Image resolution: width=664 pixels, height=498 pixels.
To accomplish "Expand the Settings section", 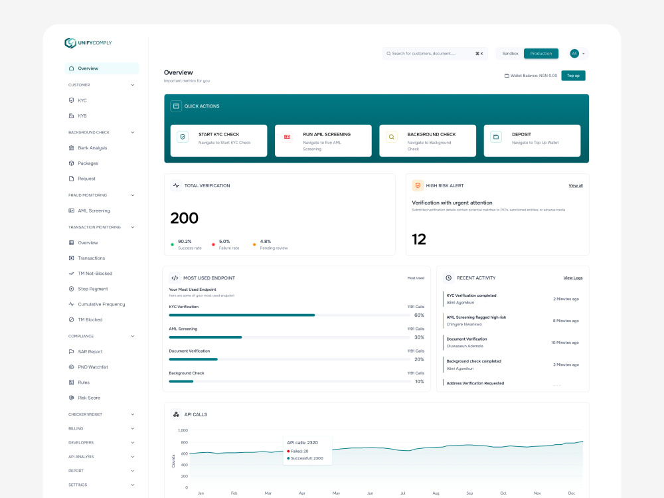I will click(133, 485).
